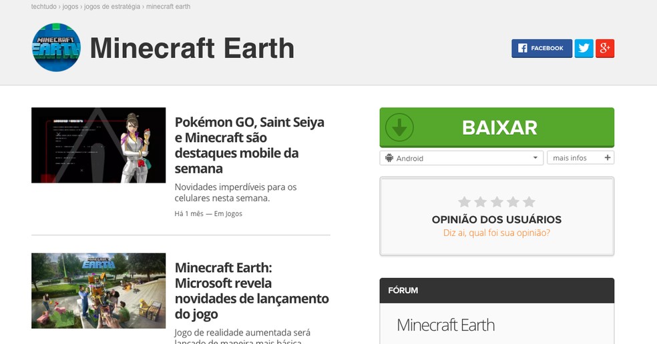Rate one star in user opinion
The width and height of the screenshot is (657, 344).
464,202
